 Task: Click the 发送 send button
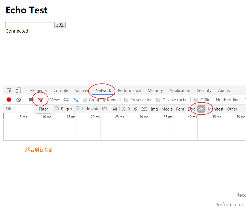tap(60, 25)
